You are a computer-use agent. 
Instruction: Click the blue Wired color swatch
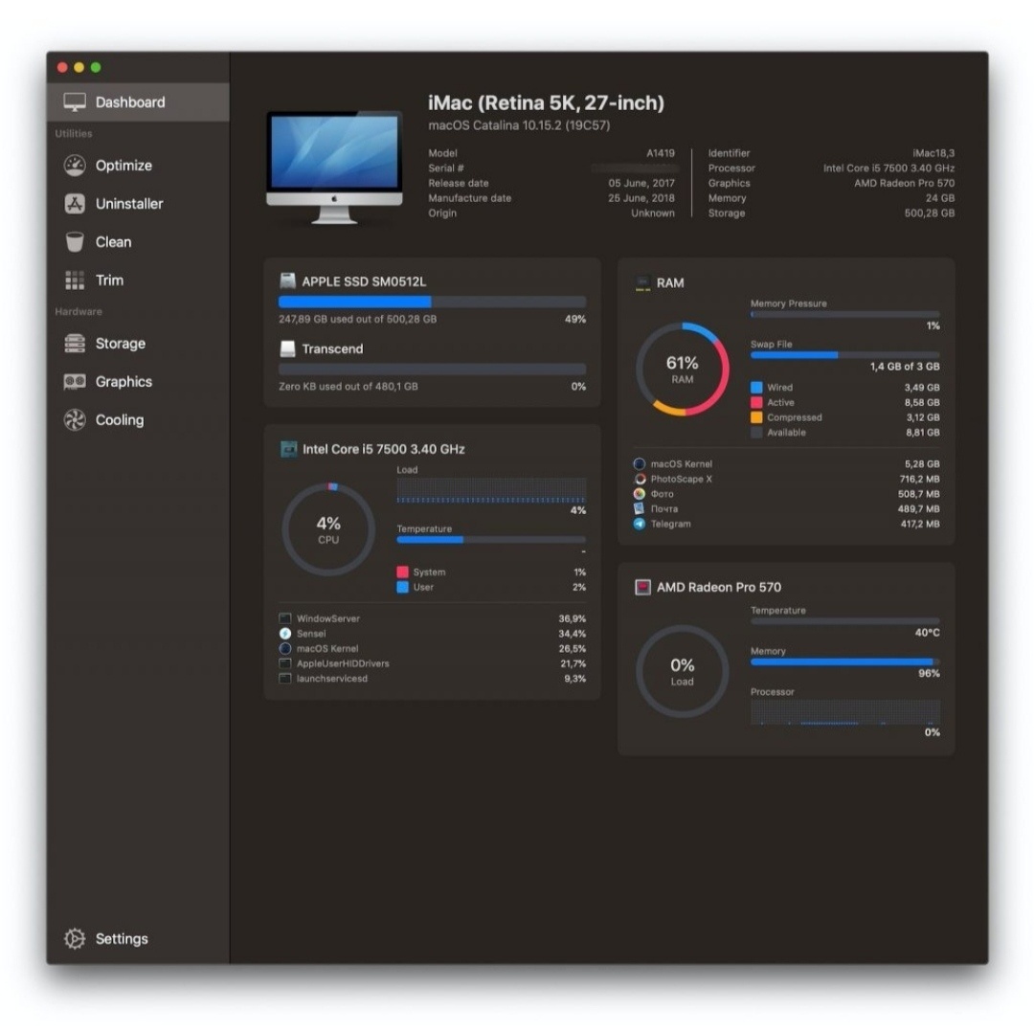tap(757, 388)
